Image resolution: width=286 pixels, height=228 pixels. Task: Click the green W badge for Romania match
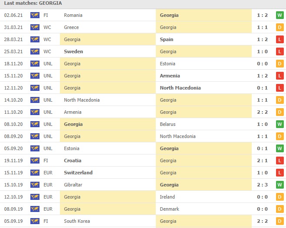280,15
